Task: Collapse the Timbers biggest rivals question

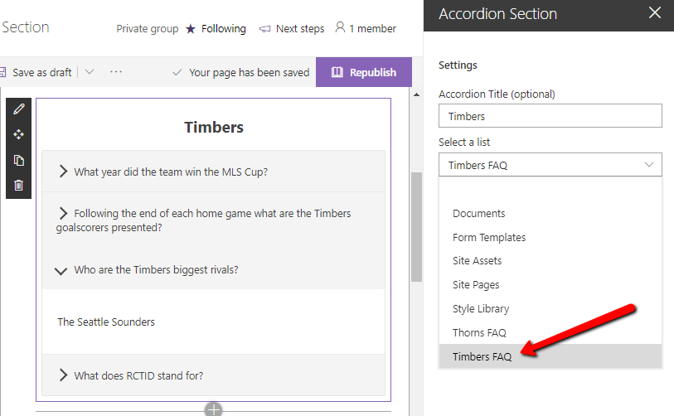Action: tap(213, 269)
